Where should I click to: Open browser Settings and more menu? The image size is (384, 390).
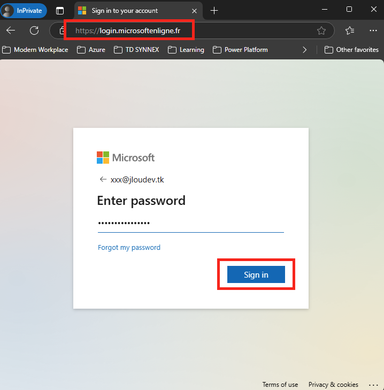pos(373,30)
